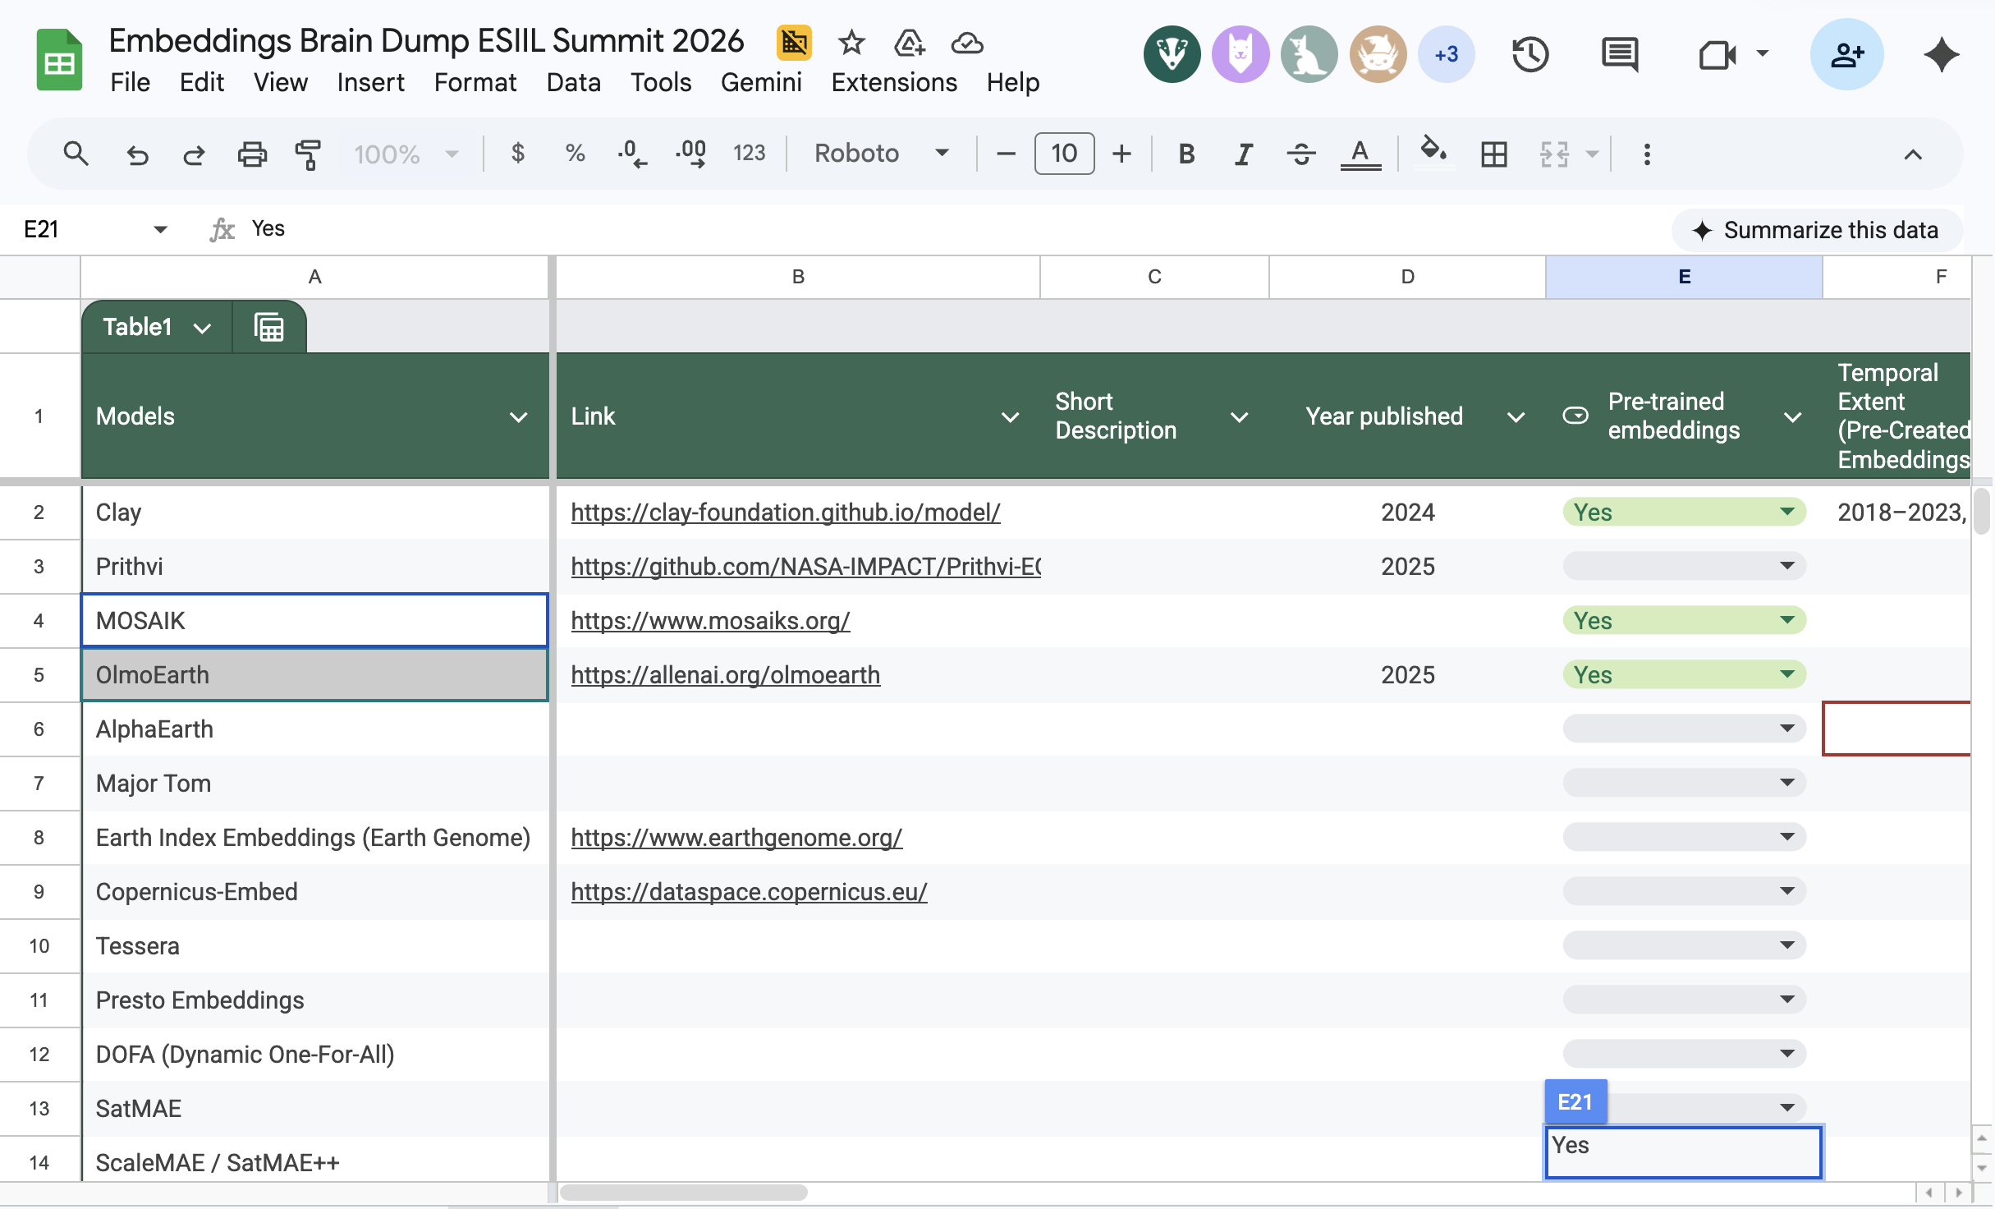Open the Data menu
The image size is (1995, 1209).
pyautogui.click(x=573, y=82)
